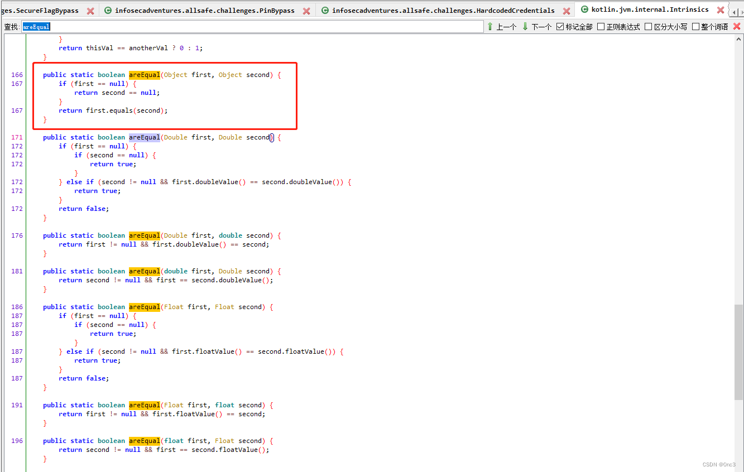The height and width of the screenshot is (472, 744).
Task: Click areEqual on line 171
Action: (145, 137)
